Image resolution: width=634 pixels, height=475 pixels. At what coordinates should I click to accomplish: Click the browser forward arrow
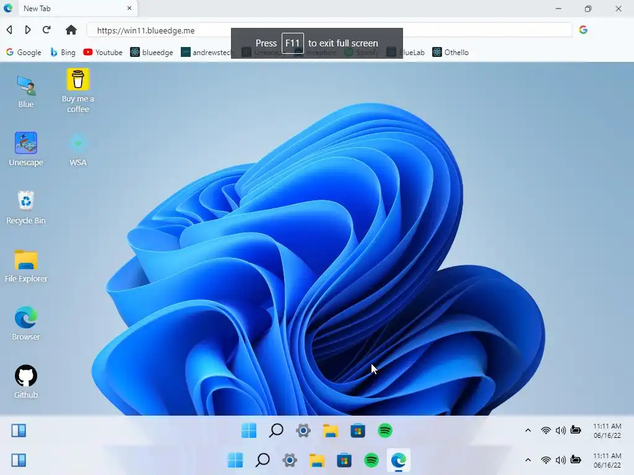click(x=27, y=30)
